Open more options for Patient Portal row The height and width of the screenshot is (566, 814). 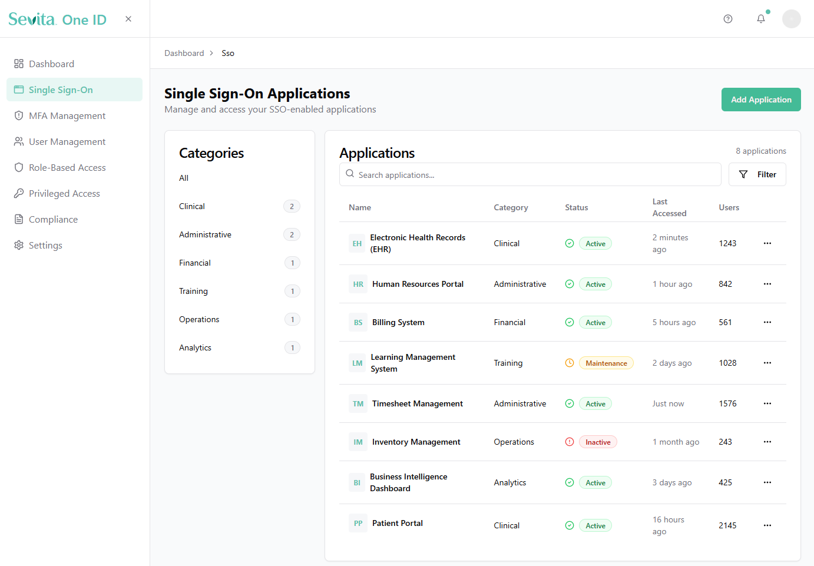767,525
